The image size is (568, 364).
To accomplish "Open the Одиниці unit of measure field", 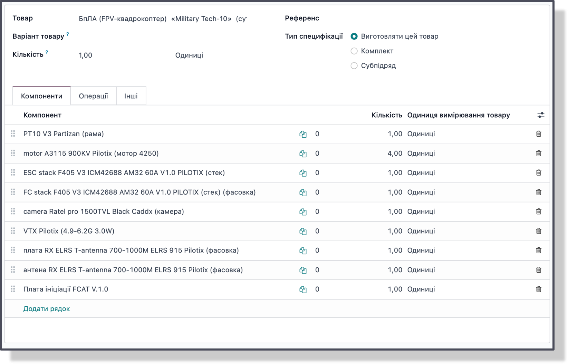I will (189, 55).
